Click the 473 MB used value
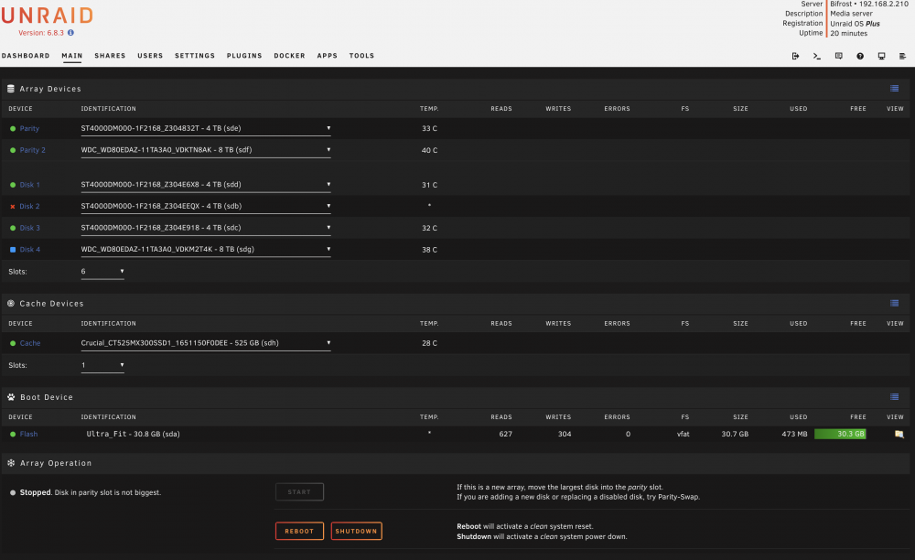This screenshot has width=915, height=560. coord(795,434)
